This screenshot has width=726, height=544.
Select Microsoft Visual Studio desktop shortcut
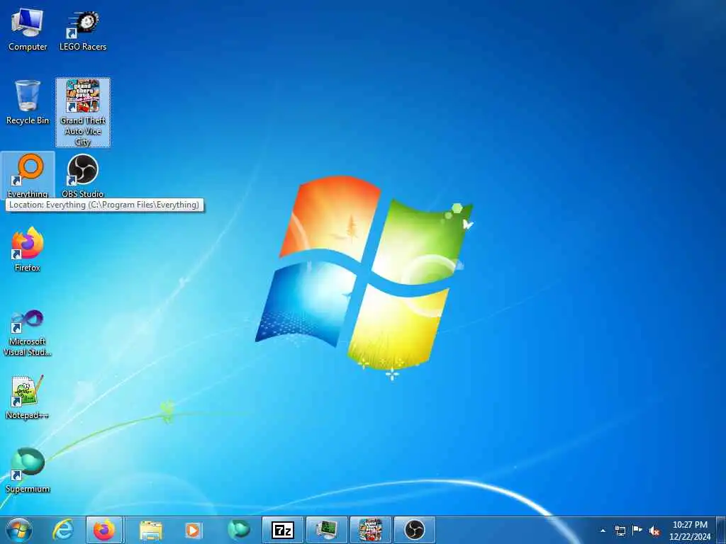click(28, 333)
